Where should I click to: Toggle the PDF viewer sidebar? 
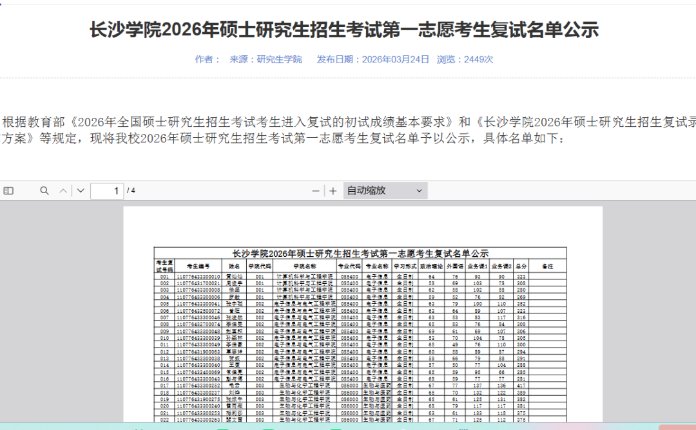[x=8, y=191]
